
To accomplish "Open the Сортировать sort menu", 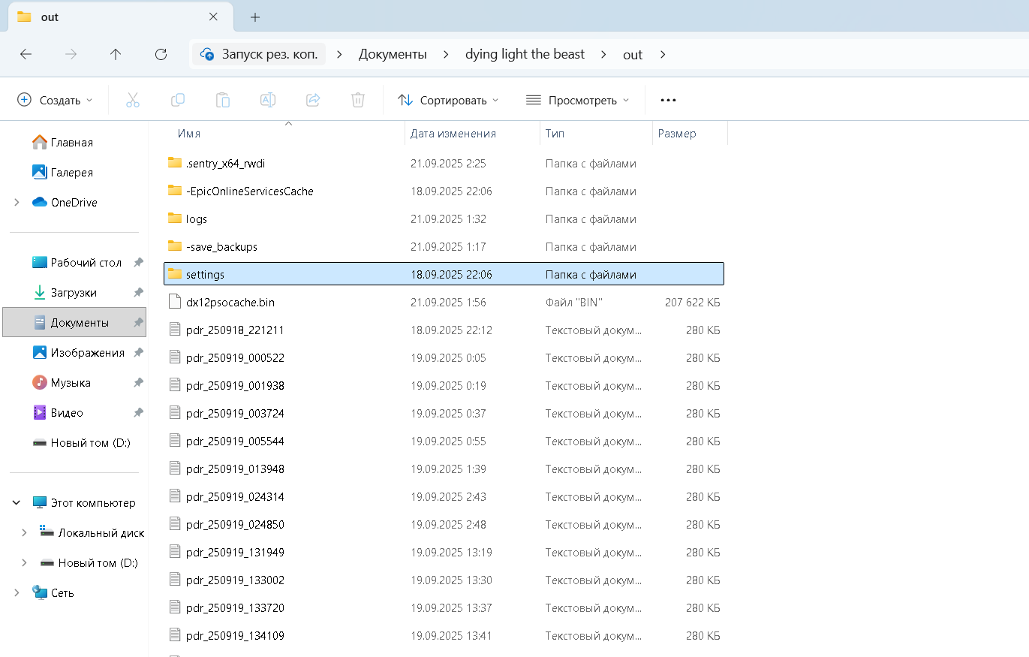I will click(448, 100).
